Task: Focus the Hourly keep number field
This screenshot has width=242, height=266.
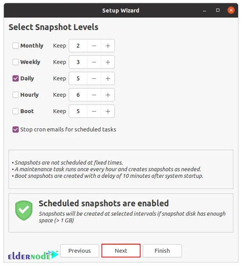Action: (78, 95)
